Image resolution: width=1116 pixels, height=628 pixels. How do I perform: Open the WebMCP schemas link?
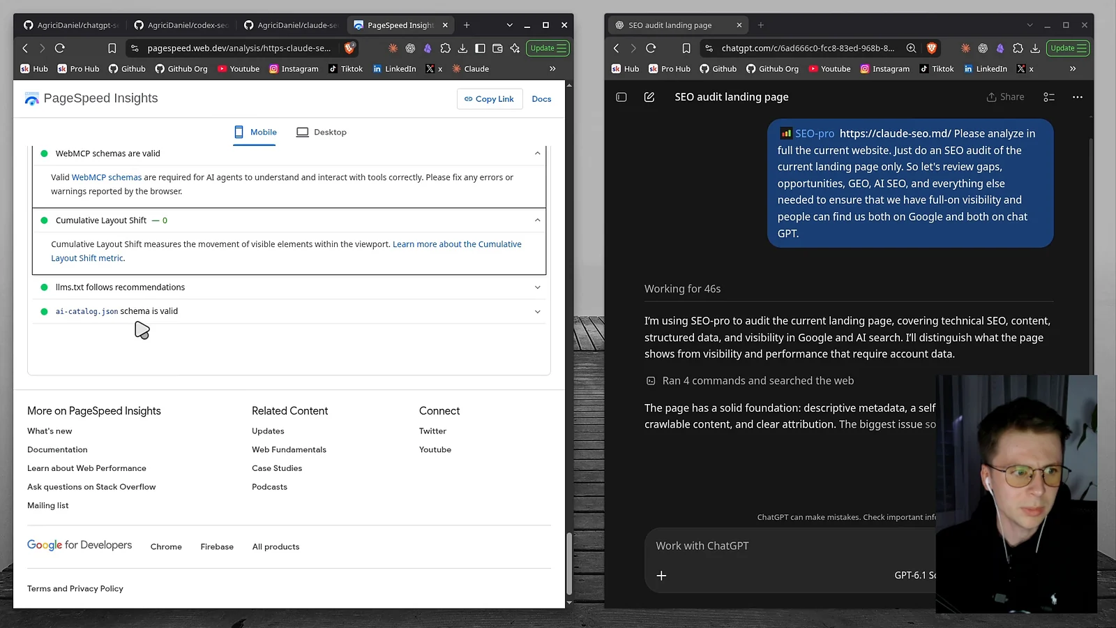(107, 177)
